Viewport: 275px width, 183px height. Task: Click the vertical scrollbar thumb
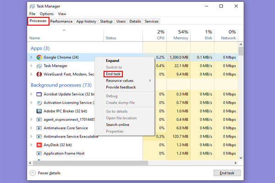[x=241, y=51]
